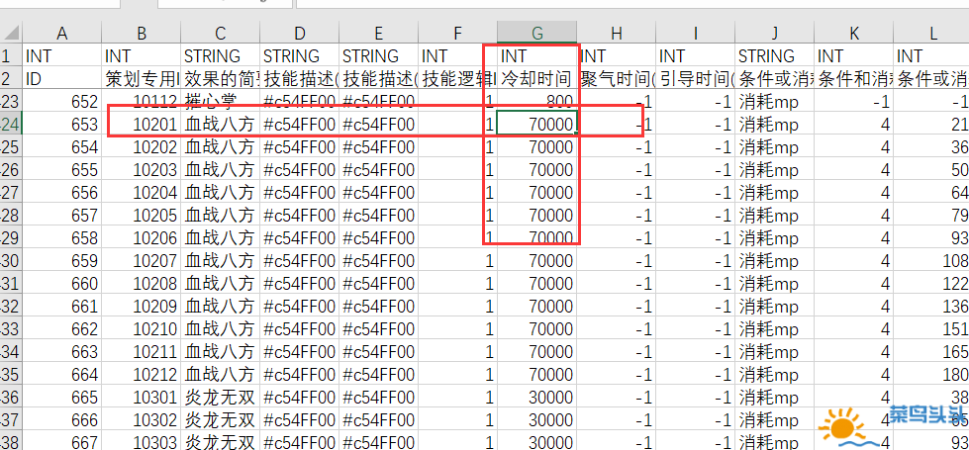Screen dimensions: 969x450
Task: Select column G header
Action: coord(537,33)
